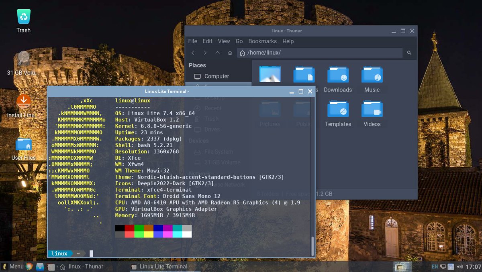The image size is (482, 272).
Task: Open the Bookmarks menu in Thunar
Action: point(263,41)
